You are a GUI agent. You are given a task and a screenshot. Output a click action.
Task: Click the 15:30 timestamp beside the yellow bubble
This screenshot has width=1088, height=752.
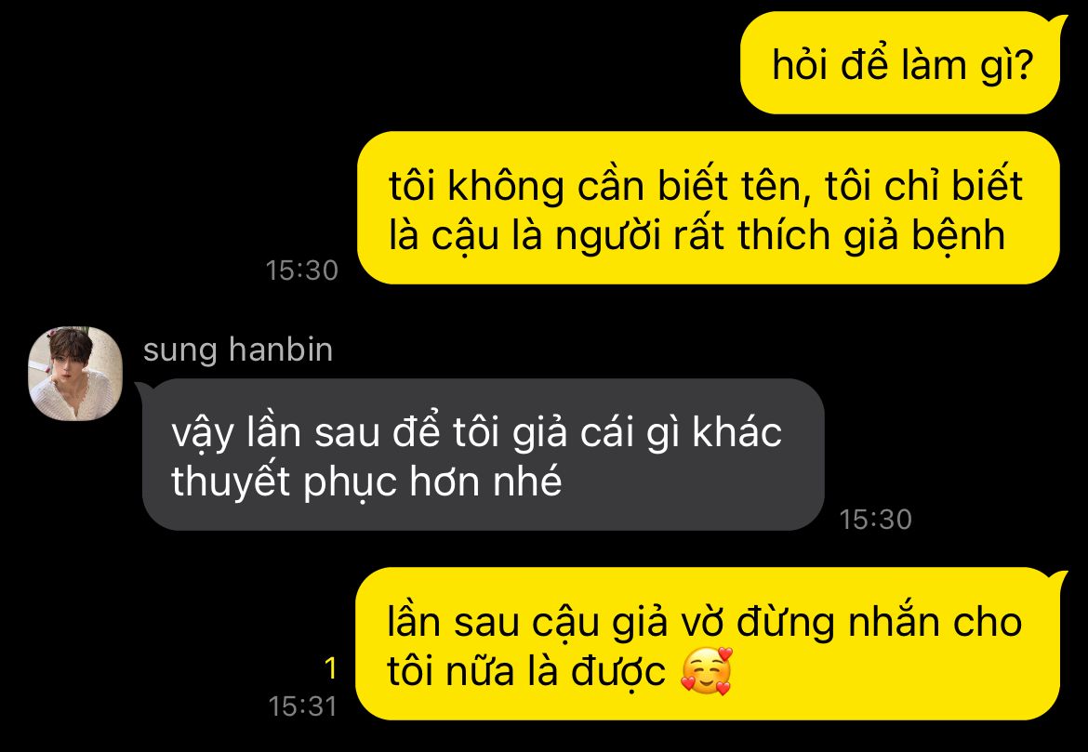(x=302, y=270)
